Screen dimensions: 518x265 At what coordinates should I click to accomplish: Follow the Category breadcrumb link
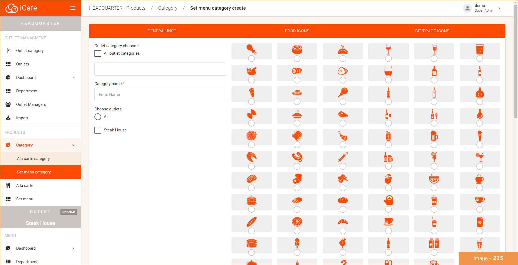point(168,8)
